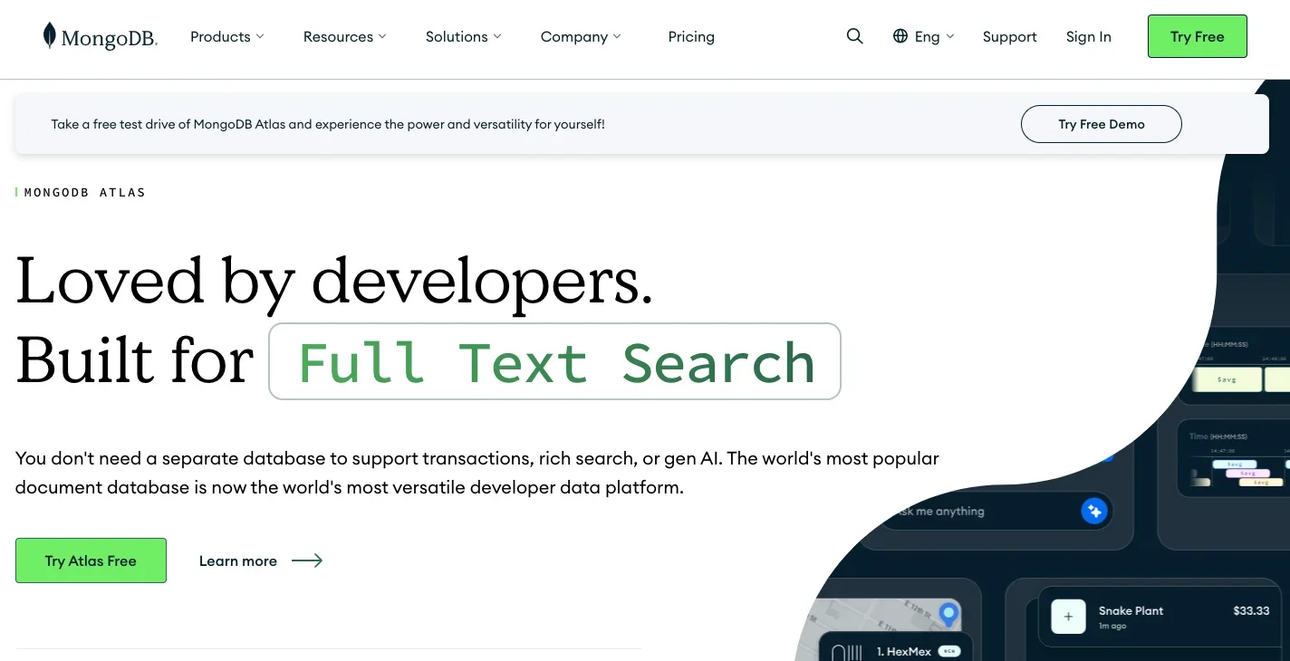Viewport: 1290px width, 661px height.
Task: Click the globe language icon
Action: point(900,36)
